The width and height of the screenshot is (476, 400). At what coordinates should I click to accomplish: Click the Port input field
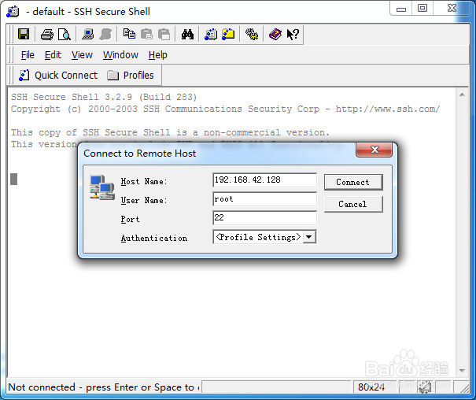[264, 218]
